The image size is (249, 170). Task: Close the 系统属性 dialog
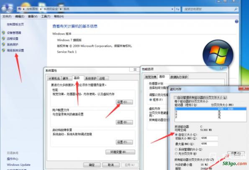(x=135, y=70)
